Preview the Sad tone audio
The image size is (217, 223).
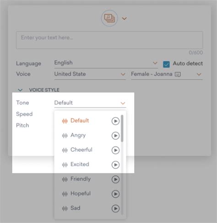point(115,208)
